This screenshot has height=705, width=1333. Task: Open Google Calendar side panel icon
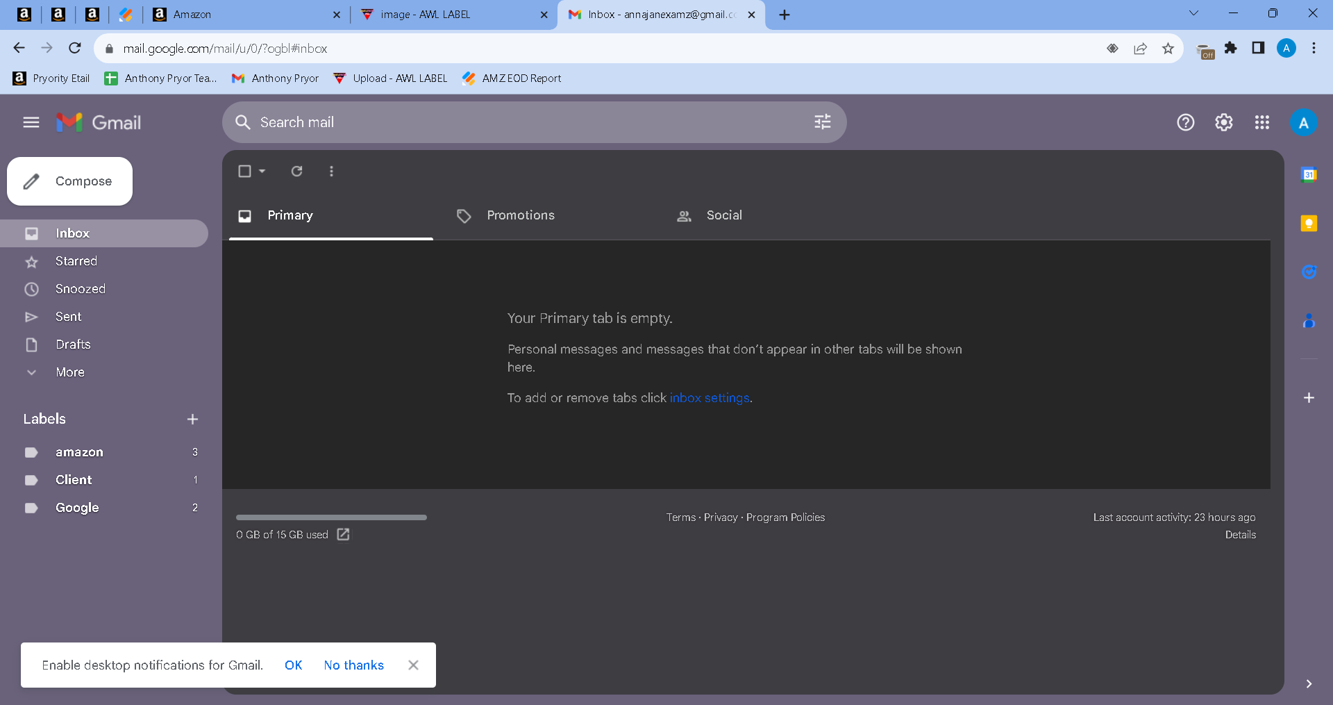tap(1309, 175)
